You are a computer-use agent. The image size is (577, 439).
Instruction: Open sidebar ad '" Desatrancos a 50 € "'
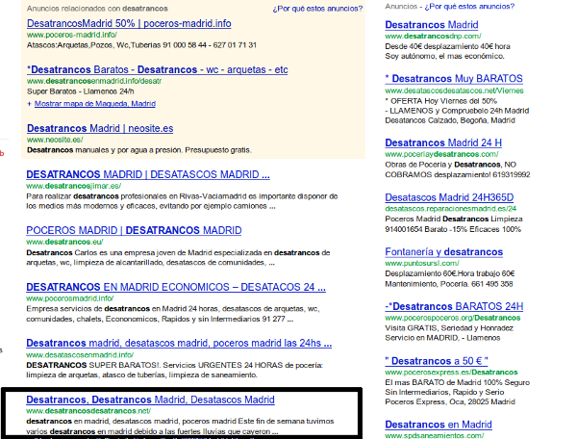pyautogui.click(x=437, y=361)
